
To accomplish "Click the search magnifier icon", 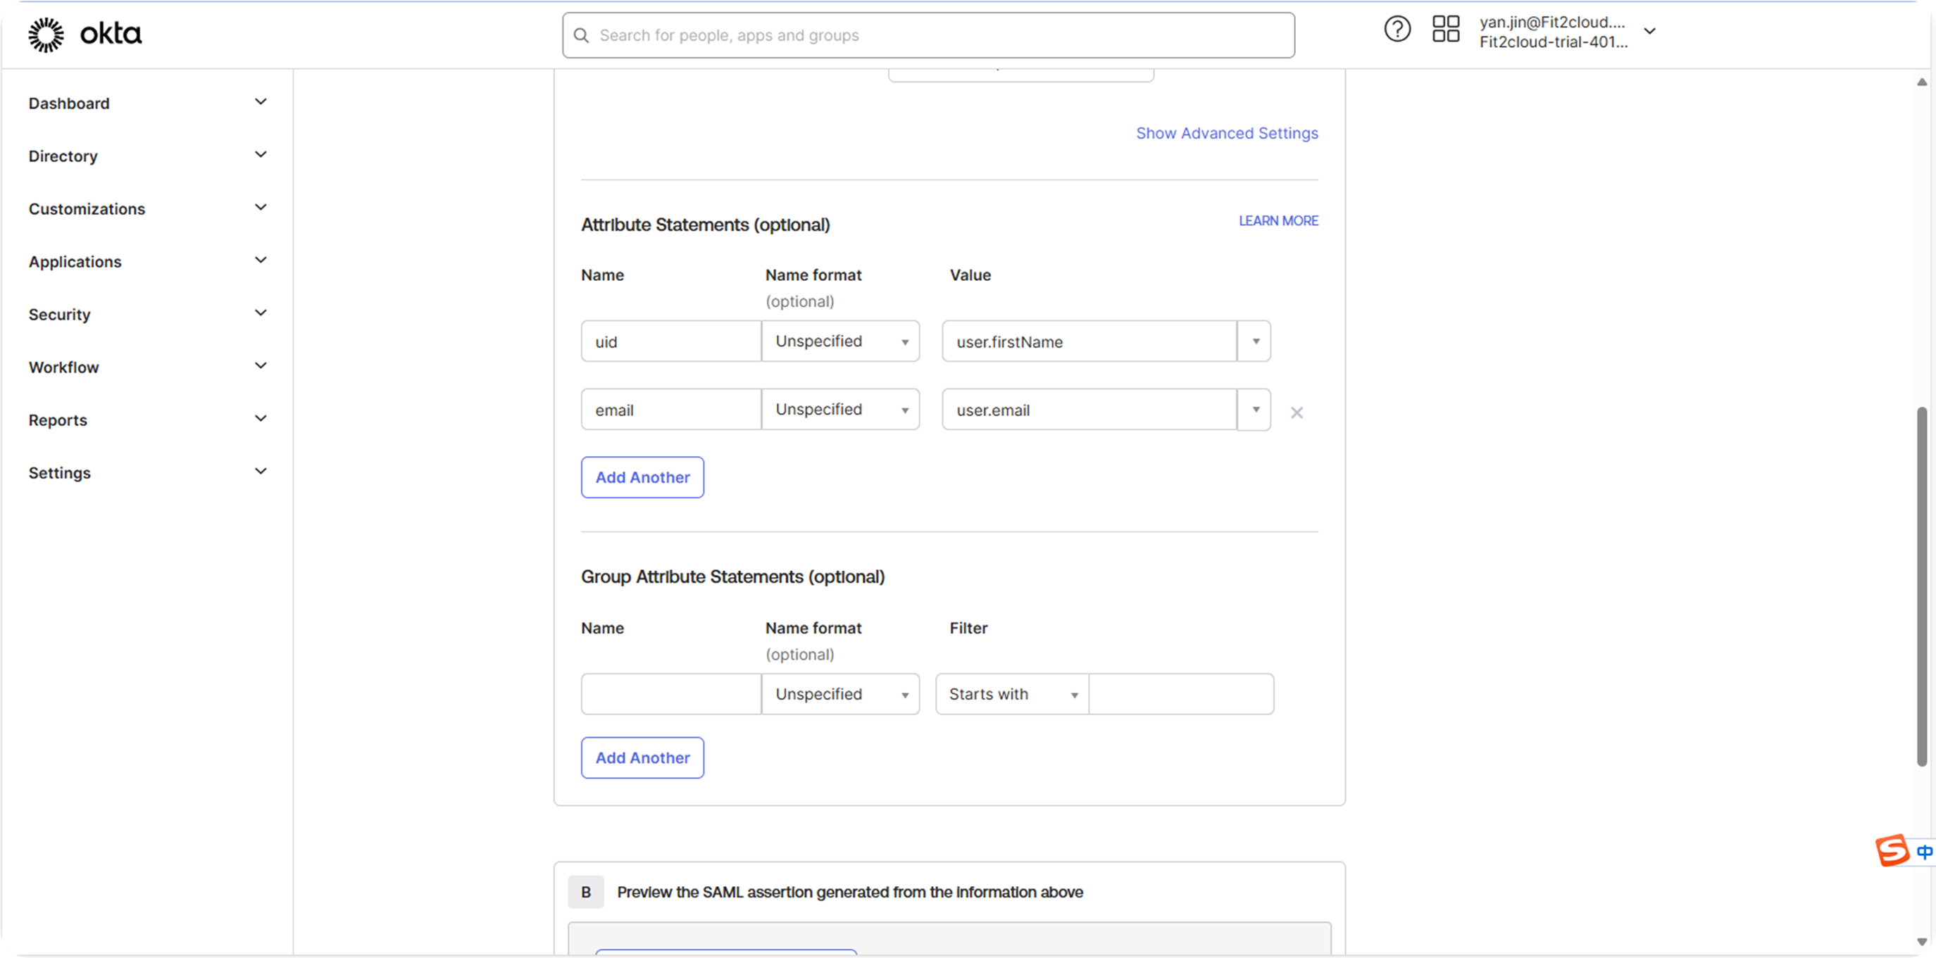I will coord(581,35).
